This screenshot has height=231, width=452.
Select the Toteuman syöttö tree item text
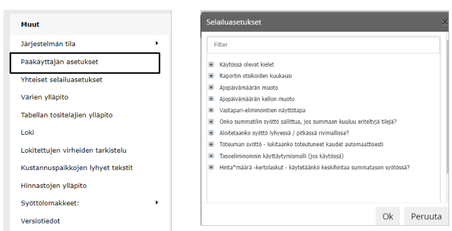coord(301,144)
